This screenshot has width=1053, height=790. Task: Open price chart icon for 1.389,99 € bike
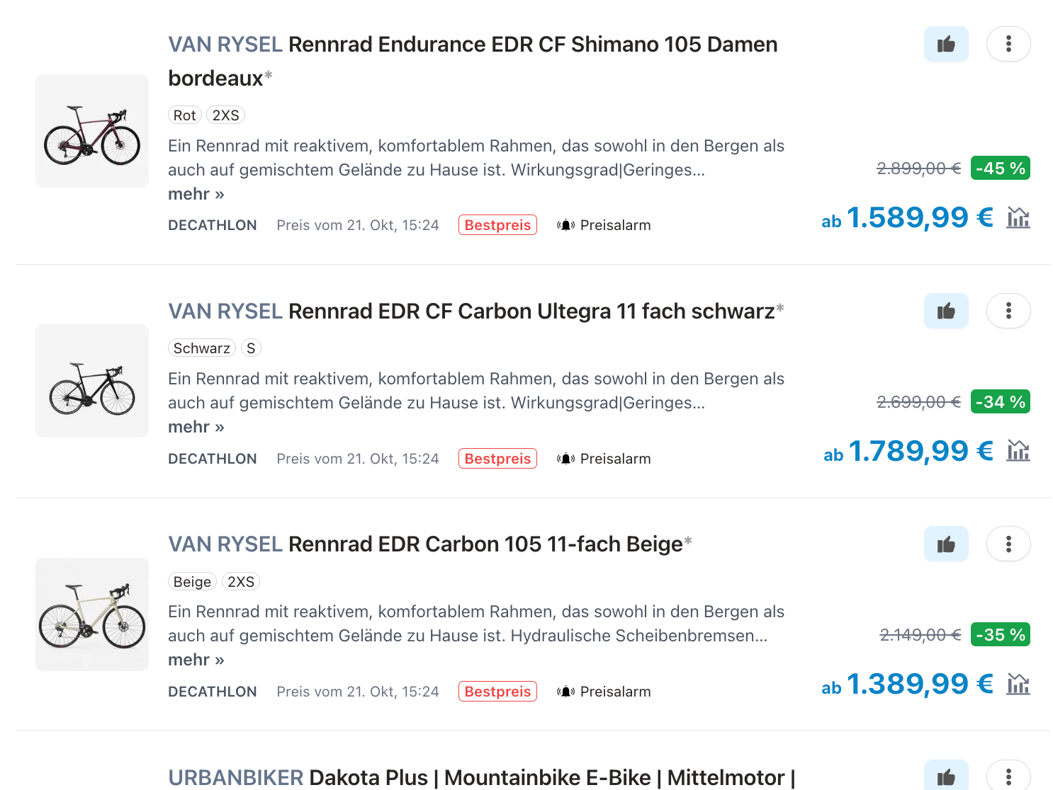[x=1018, y=685]
